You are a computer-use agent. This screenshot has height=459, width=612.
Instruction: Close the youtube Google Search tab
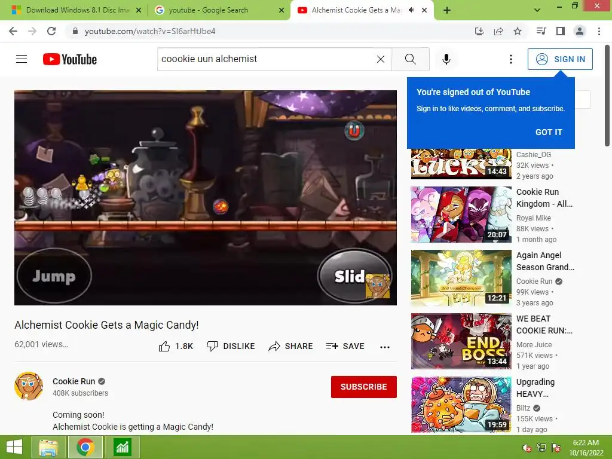(x=281, y=10)
